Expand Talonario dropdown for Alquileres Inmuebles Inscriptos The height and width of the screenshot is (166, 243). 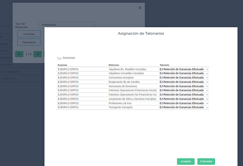(x=207, y=74)
